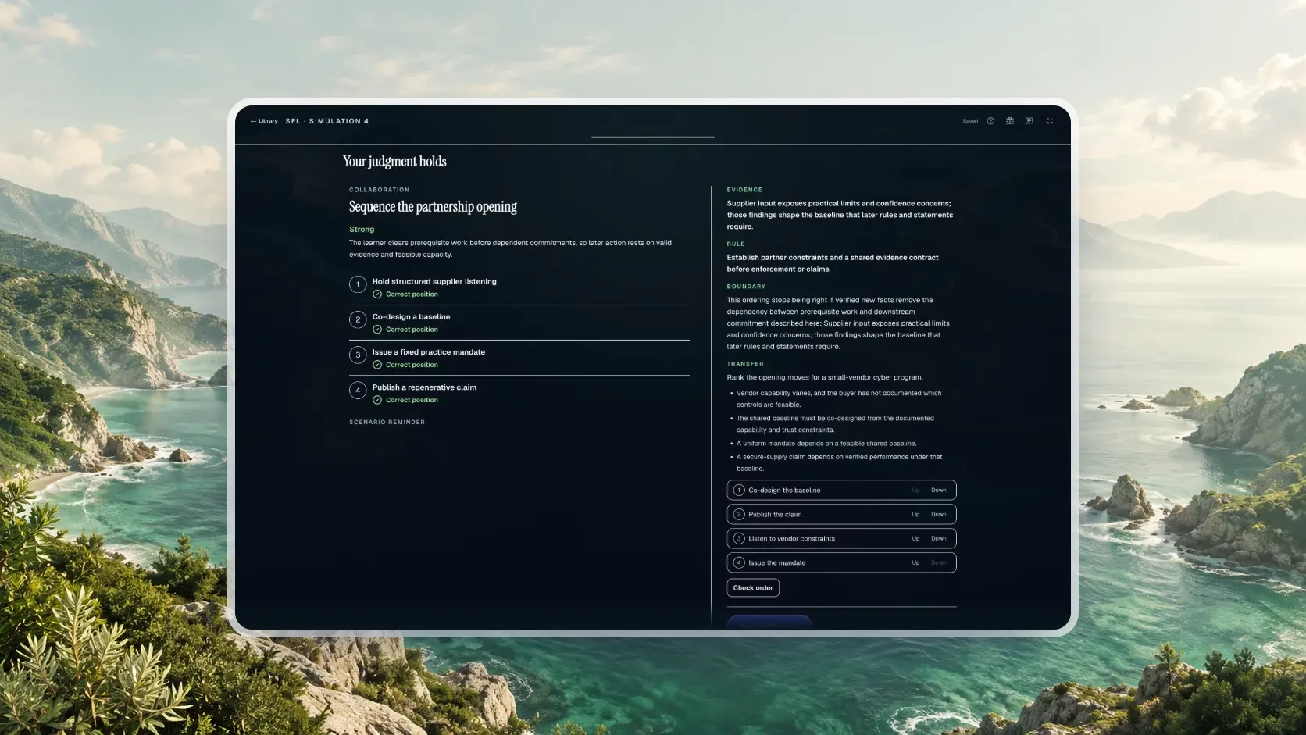Move 'Issue the mandate' Up

(915, 563)
